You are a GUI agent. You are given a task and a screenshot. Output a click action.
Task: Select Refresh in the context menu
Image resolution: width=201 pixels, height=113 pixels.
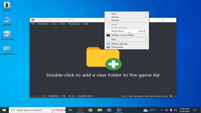pos(127,20)
